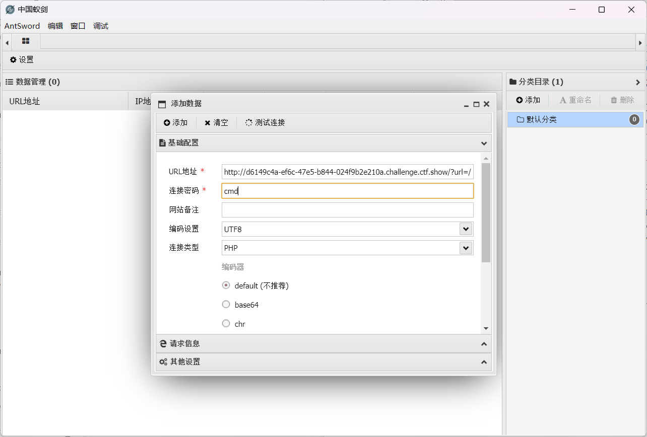Minimize the 添加数据 dialog
The width and height of the screenshot is (647, 437).
[x=467, y=104]
